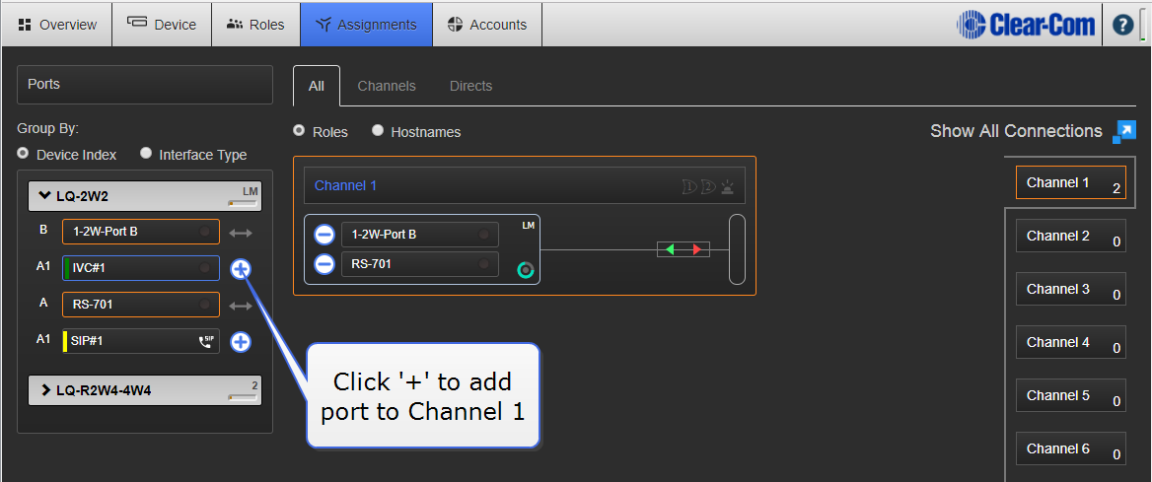Click the Show All Connections popout icon
1152x482 pixels.
tap(1124, 131)
